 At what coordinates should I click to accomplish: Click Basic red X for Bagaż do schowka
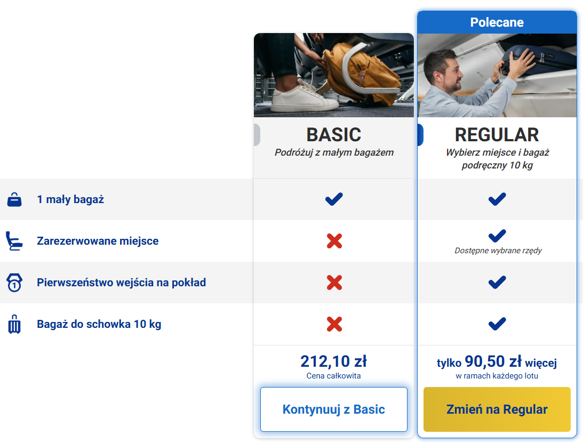point(334,324)
